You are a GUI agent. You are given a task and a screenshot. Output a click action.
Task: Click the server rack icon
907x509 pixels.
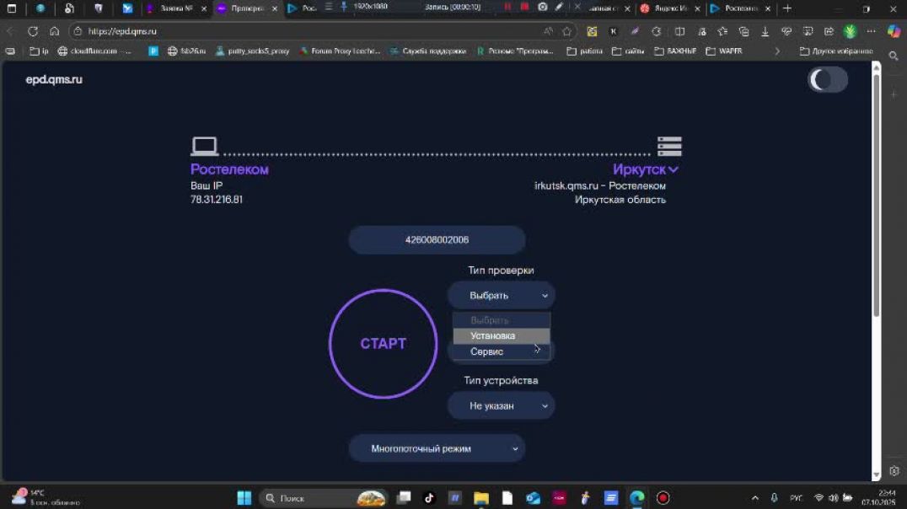[669, 147]
